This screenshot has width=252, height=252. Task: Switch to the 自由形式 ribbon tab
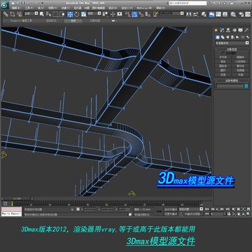coord(50,20)
